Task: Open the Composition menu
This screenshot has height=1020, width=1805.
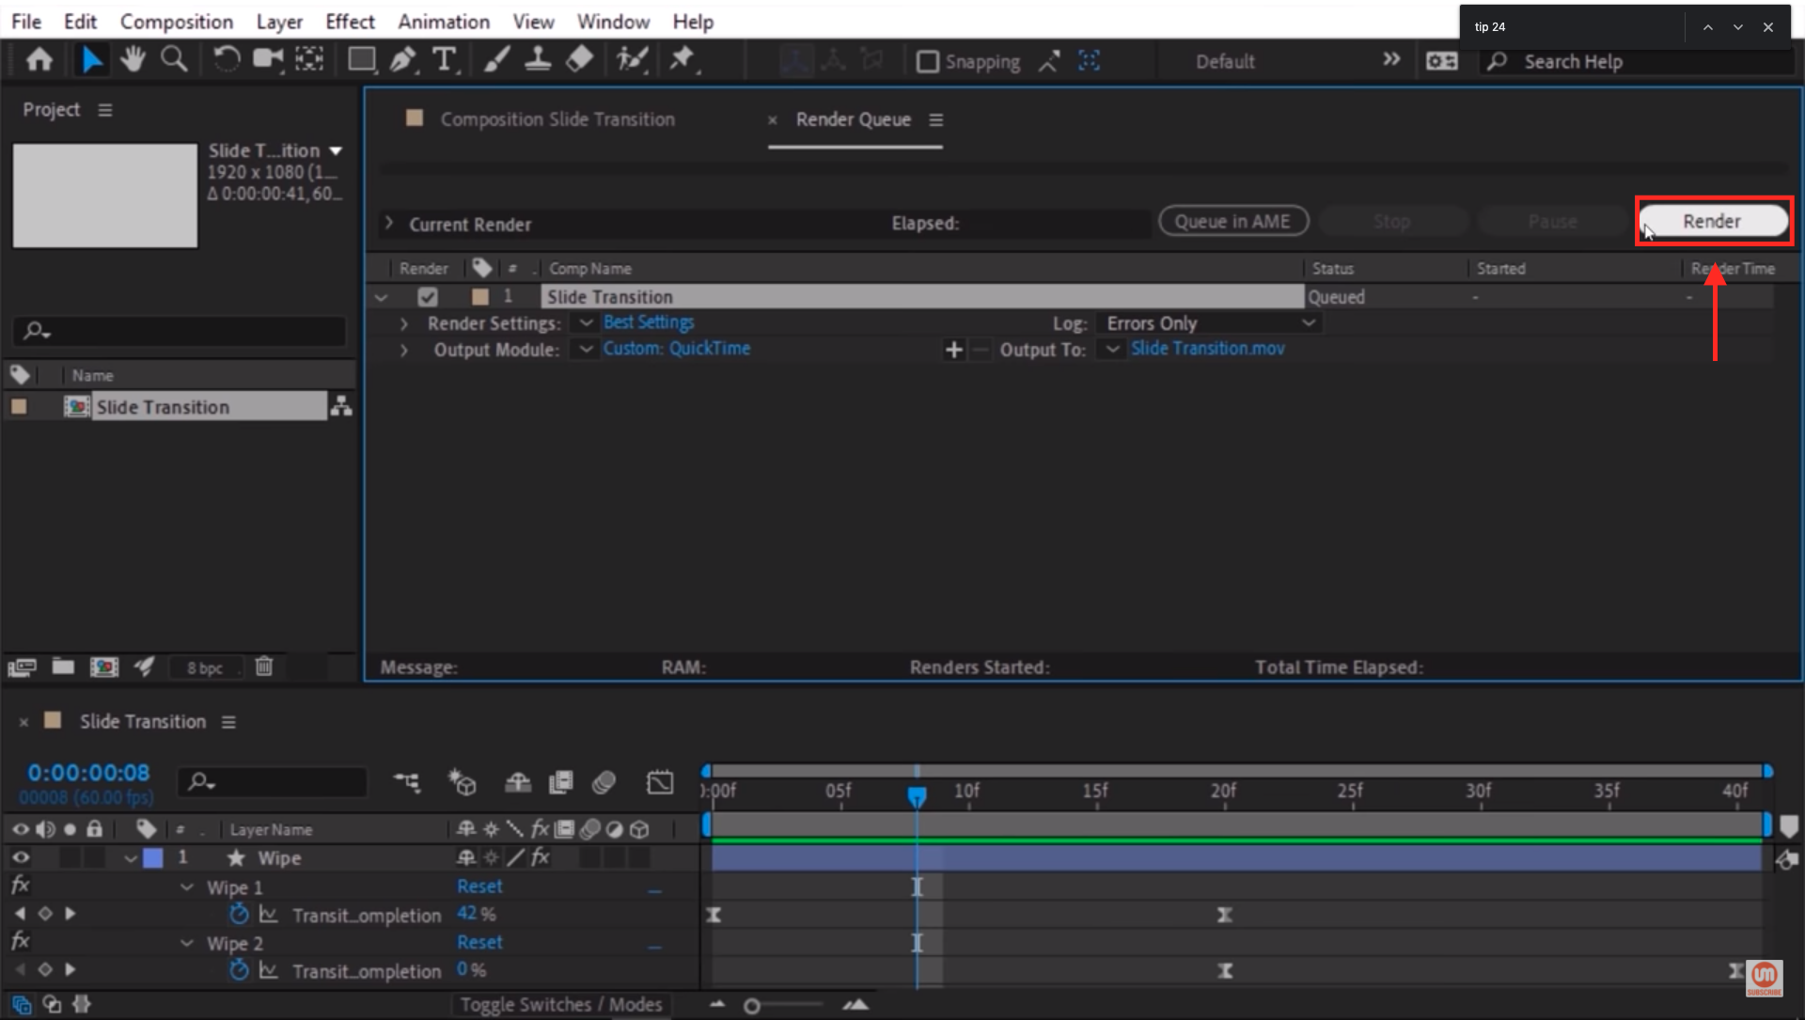Action: [176, 21]
